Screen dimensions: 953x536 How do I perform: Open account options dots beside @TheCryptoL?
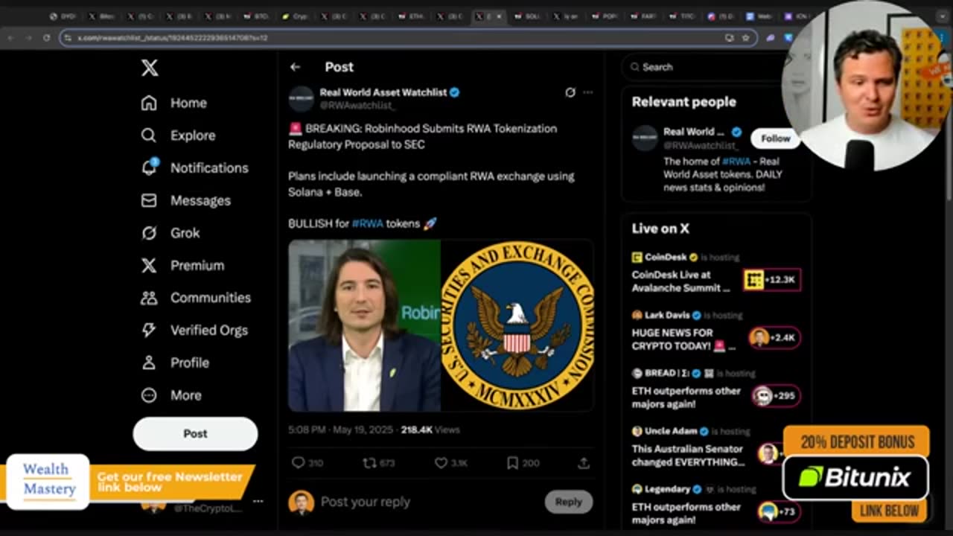pyautogui.click(x=258, y=502)
